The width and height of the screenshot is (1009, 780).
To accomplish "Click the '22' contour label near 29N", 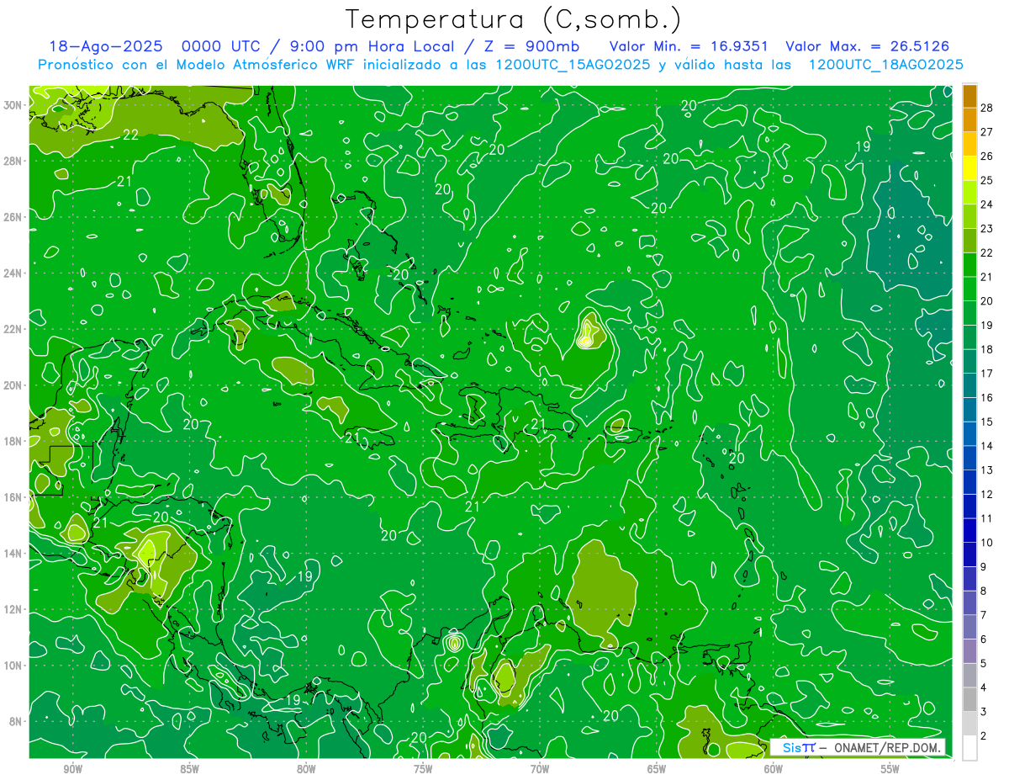I will (x=130, y=135).
